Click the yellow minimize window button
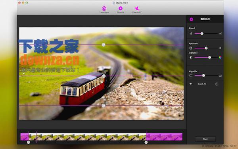Screen dimensions: 238x149 tap(23, 3)
